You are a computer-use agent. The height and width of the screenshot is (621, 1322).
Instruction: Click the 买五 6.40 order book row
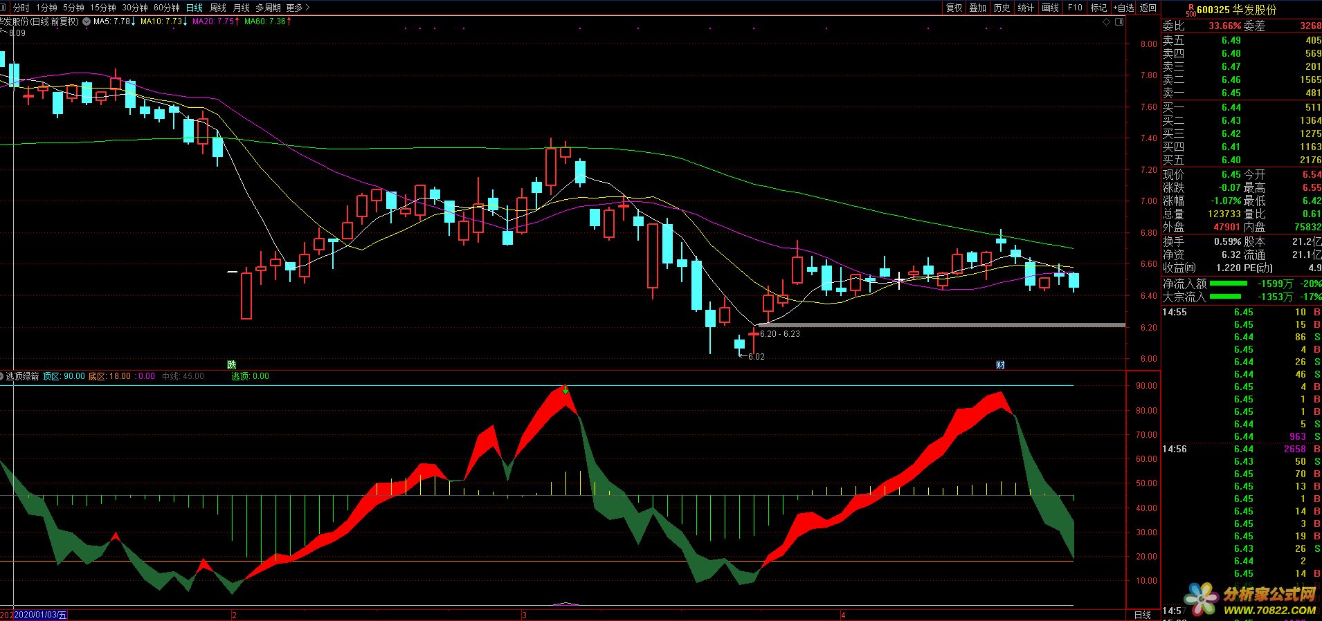[1242, 160]
